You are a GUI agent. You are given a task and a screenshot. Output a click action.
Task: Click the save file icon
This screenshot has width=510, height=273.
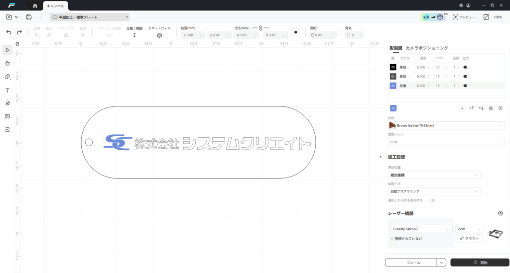(x=29, y=17)
